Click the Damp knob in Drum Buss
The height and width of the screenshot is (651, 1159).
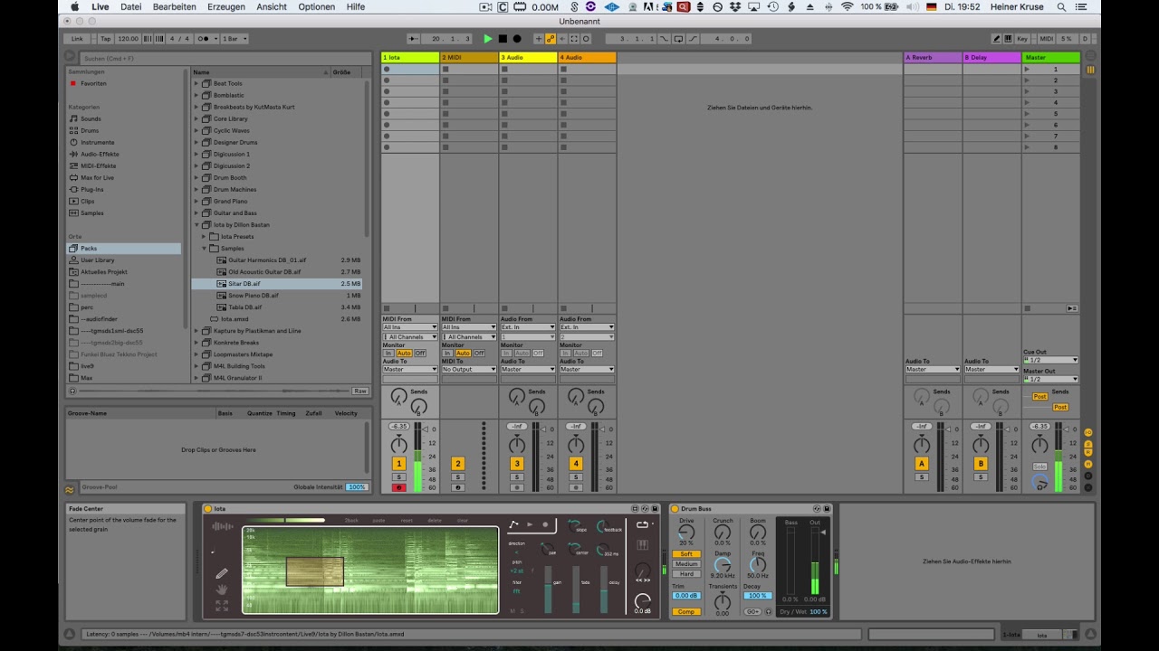pos(722,564)
